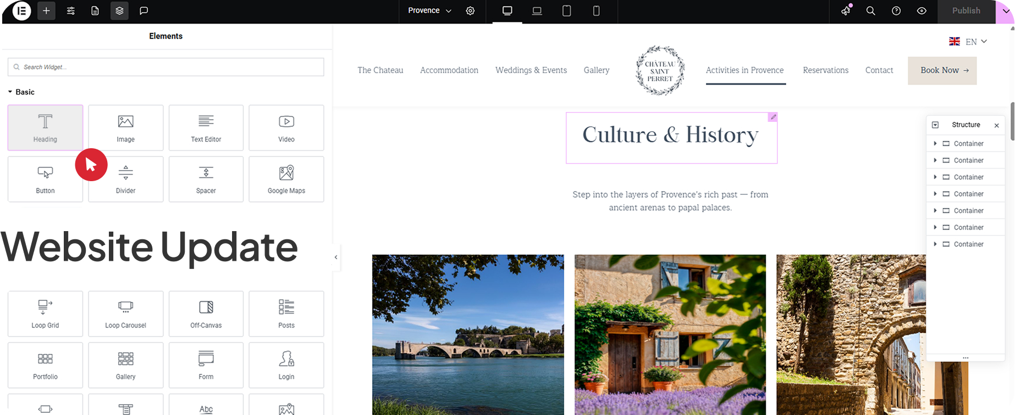Screen dimensions: 1015x415
Task: Click the Publish button
Action: click(x=966, y=11)
